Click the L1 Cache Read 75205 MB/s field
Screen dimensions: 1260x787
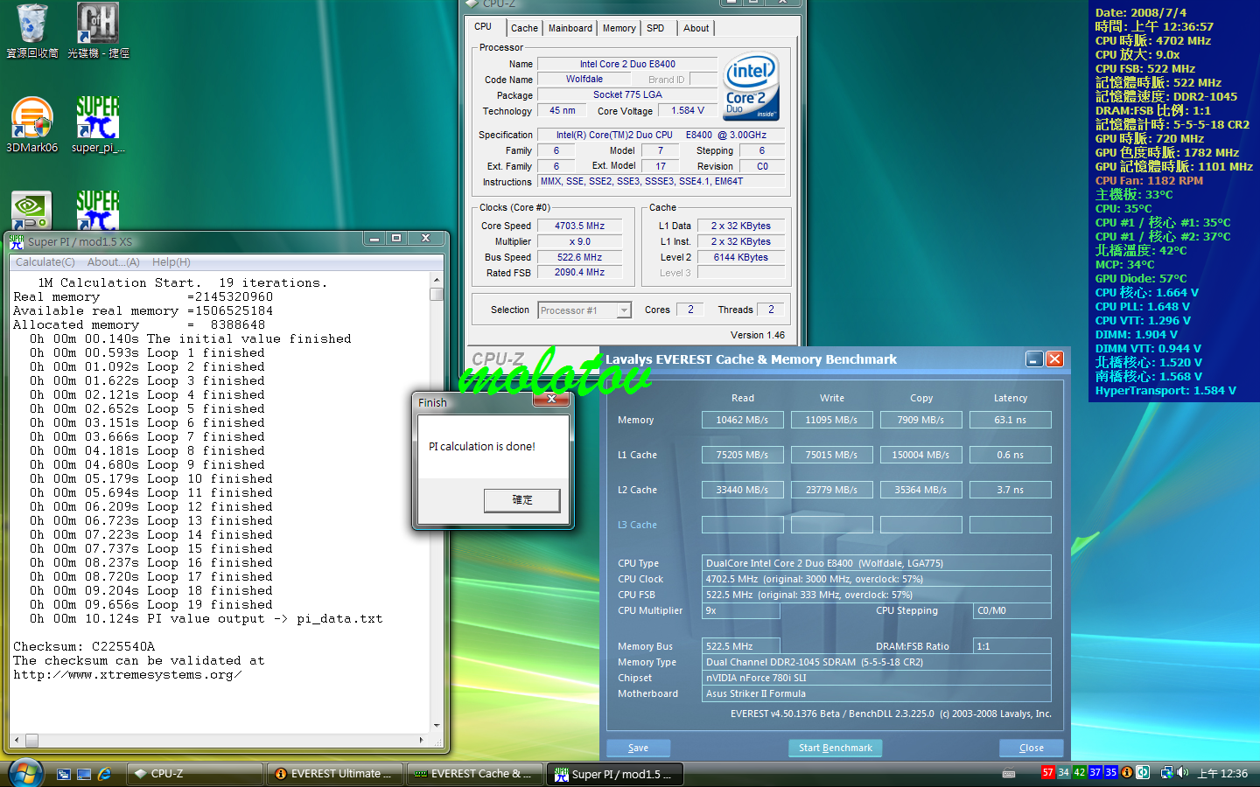click(743, 455)
